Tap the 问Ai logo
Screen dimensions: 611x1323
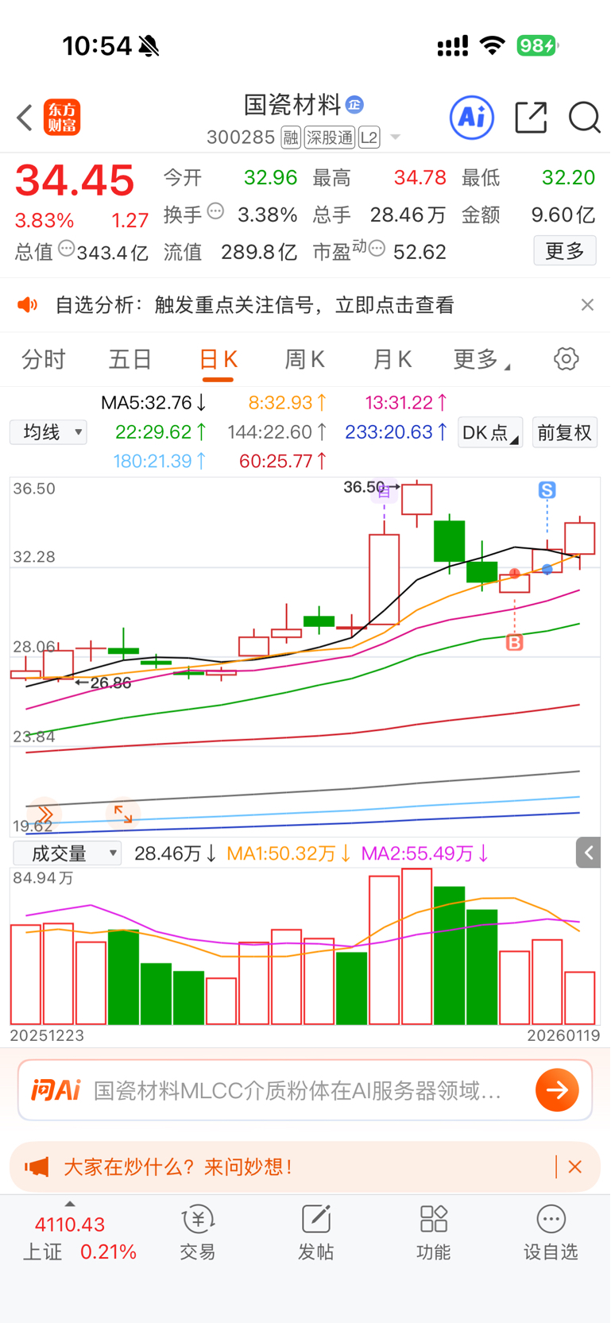[x=56, y=1090]
